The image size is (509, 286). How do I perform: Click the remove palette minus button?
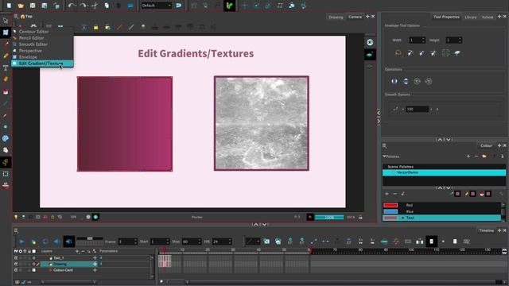coord(476,157)
